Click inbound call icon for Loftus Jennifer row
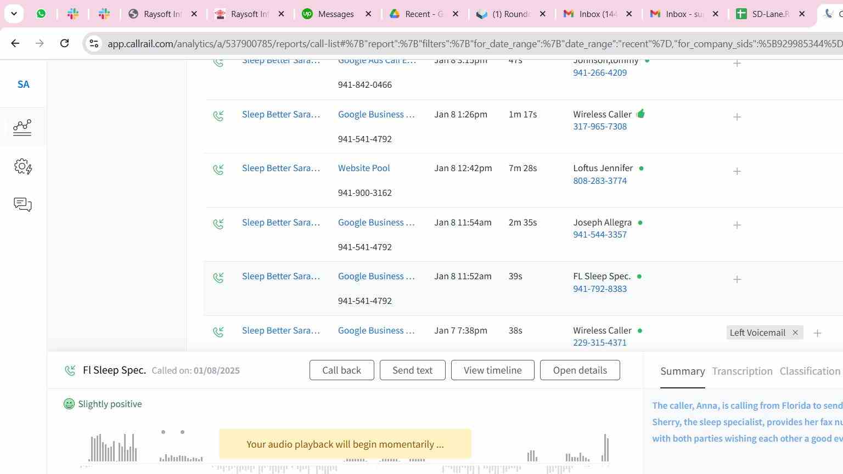Image resolution: width=843 pixels, height=474 pixels. (218, 170)
